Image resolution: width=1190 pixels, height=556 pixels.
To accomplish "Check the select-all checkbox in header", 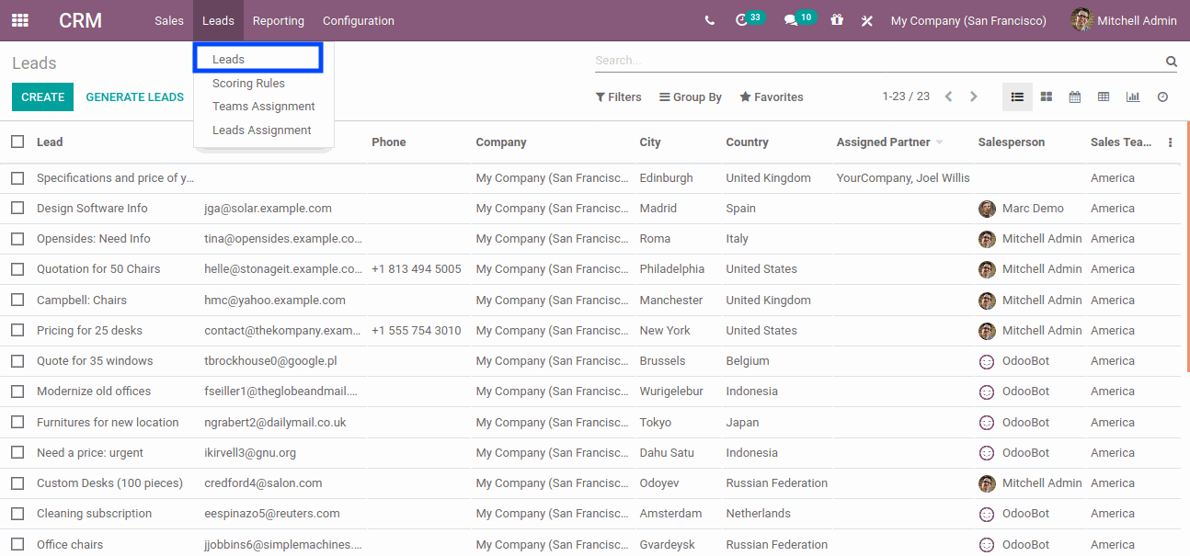I will pos(17,142).
